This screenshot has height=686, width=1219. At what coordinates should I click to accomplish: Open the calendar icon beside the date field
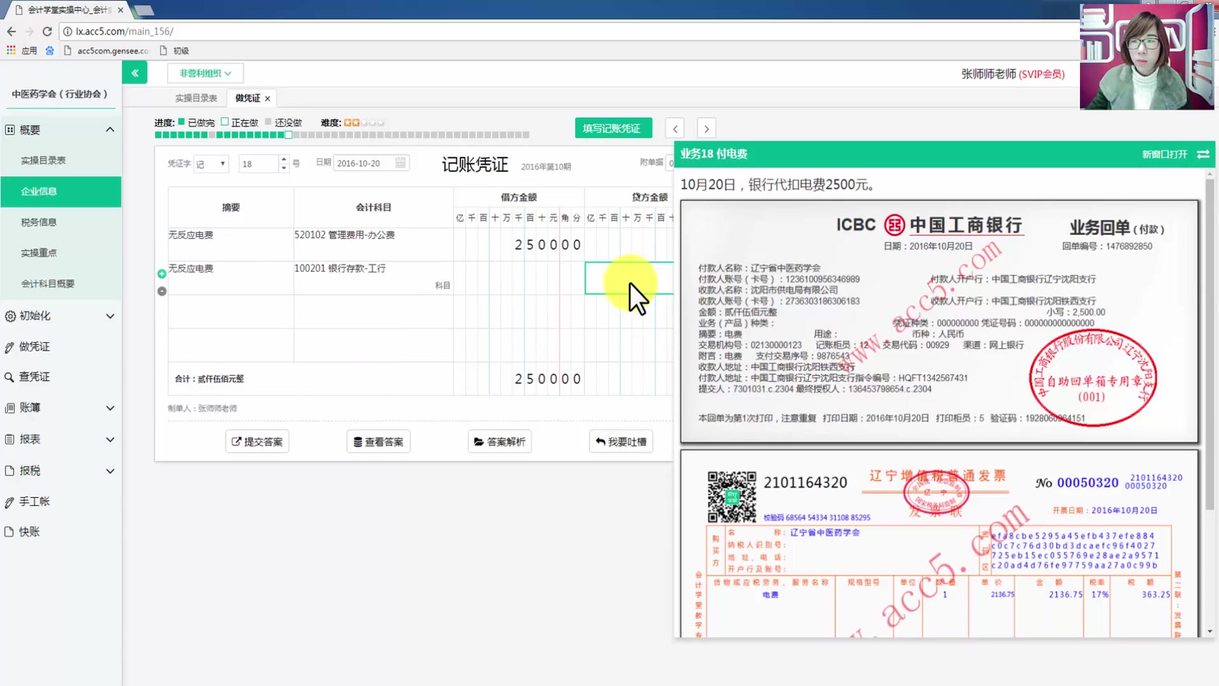tap(400, 163)
